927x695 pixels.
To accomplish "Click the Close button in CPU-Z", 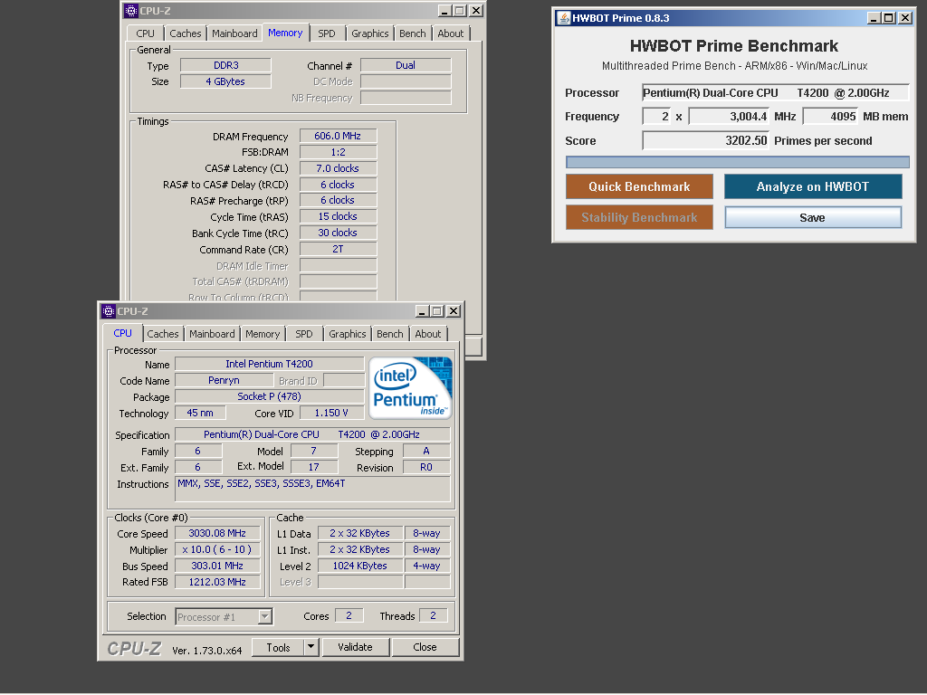I will (x=425, y=647).
